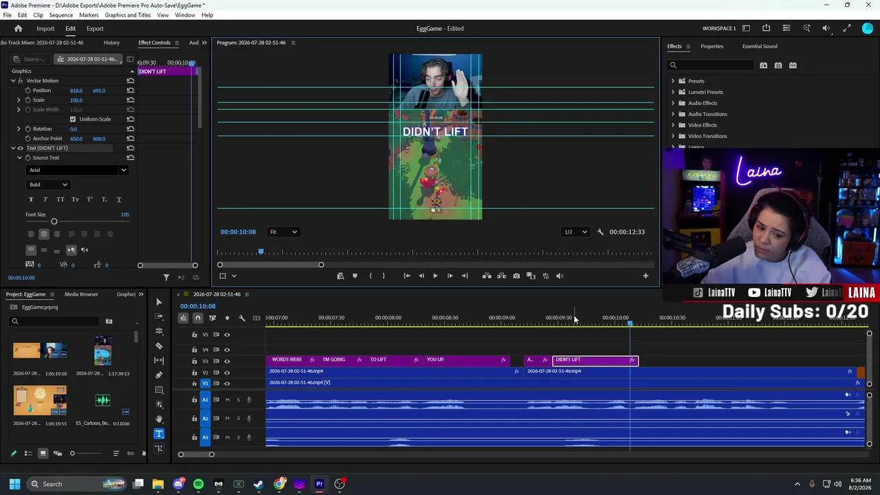Uncheck the Uniform Scale checkbox
880x495 pixels.
(x=73, y=119)
